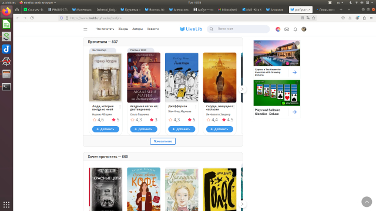Image resolution: width=376 pixels, height=211 pixels.
Task: Open the keyboard language indicator menu
Action: tap(340, 2)
